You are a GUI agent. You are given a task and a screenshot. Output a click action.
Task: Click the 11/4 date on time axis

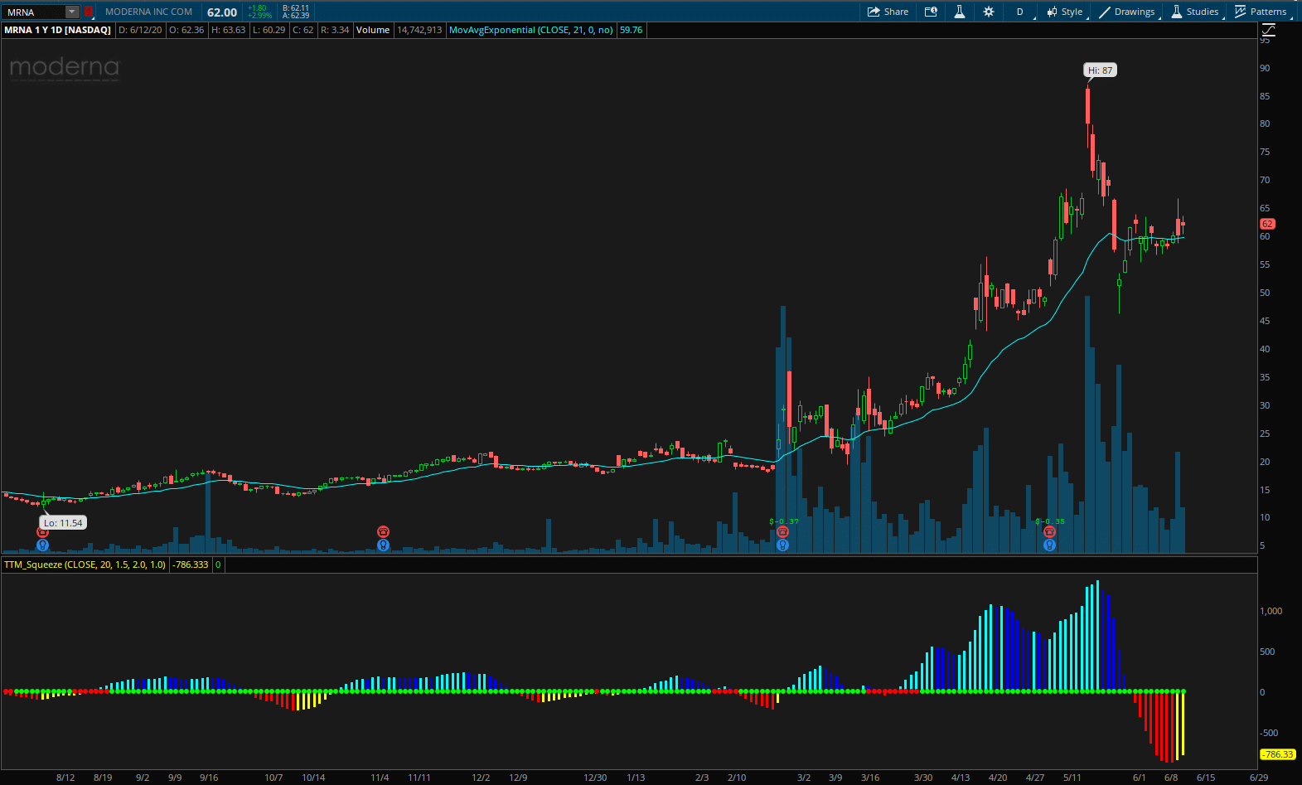pyautogui.click(x=380, y=778)
